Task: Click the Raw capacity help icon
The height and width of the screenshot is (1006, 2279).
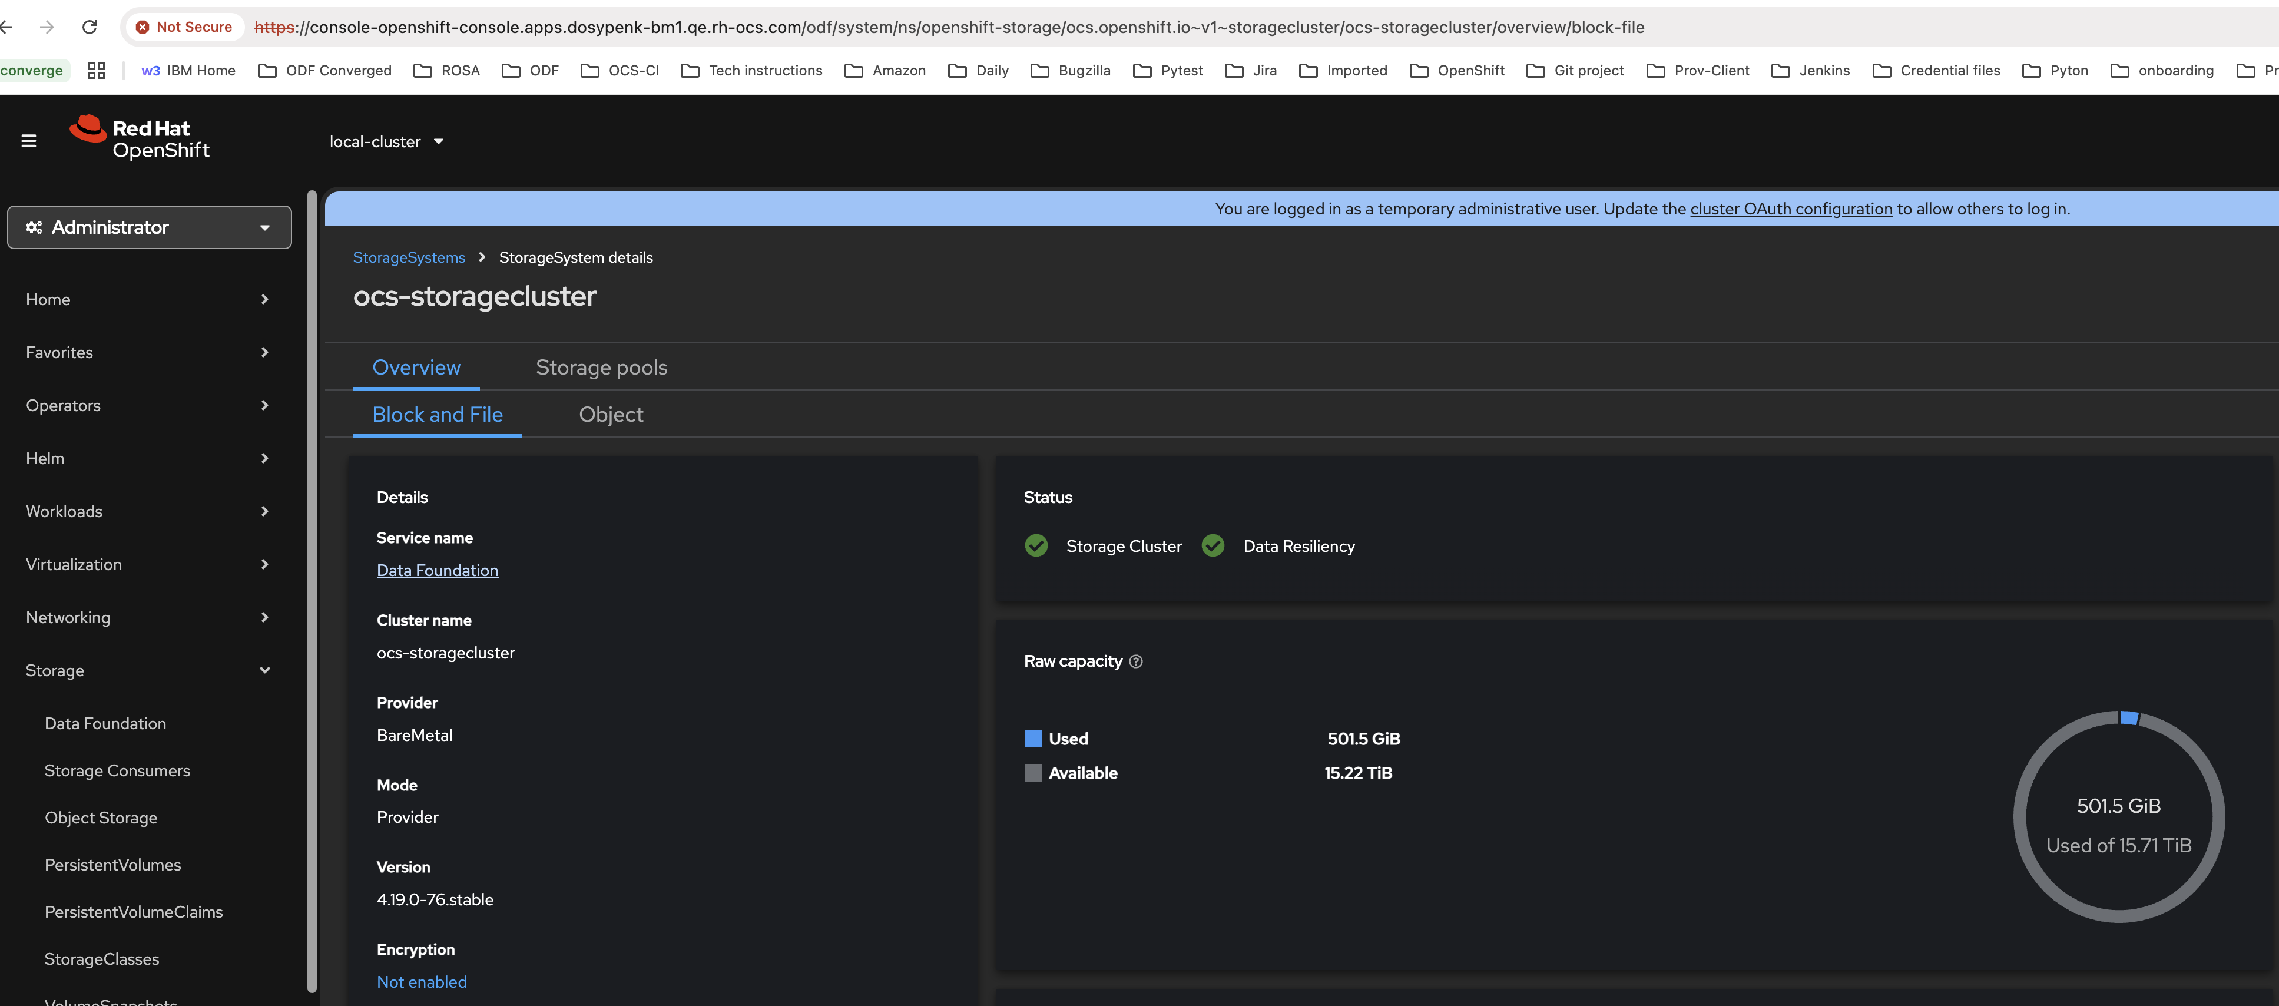Action: [x=1136, y=661]
